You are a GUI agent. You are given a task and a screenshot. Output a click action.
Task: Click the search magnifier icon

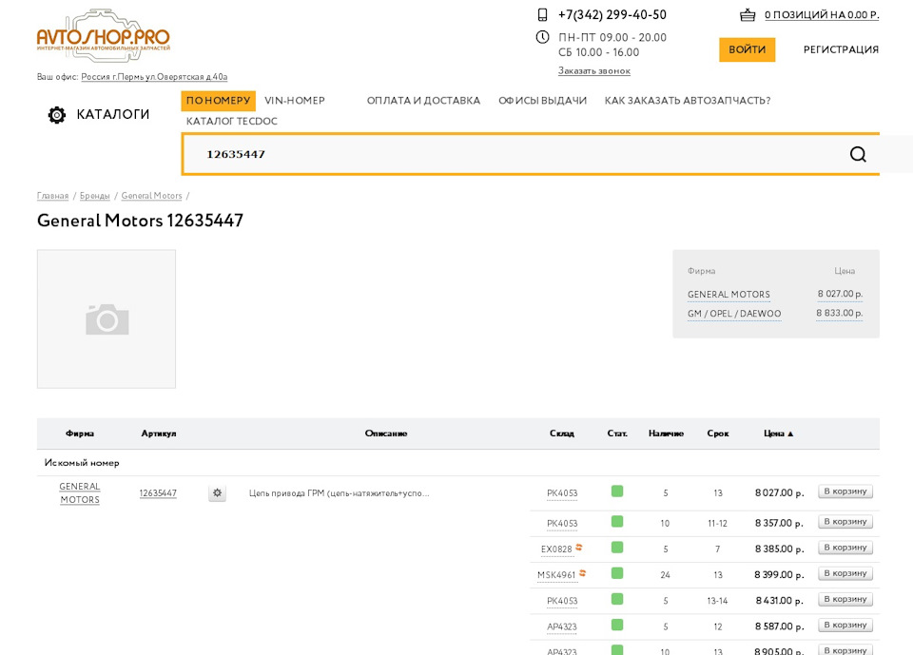858,154
